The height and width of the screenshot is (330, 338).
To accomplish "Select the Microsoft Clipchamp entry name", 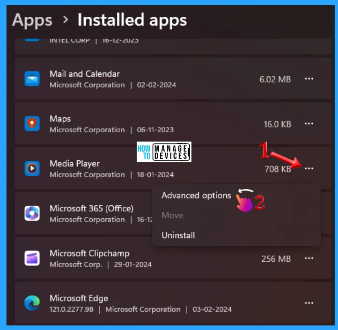I will click(89, 253).
